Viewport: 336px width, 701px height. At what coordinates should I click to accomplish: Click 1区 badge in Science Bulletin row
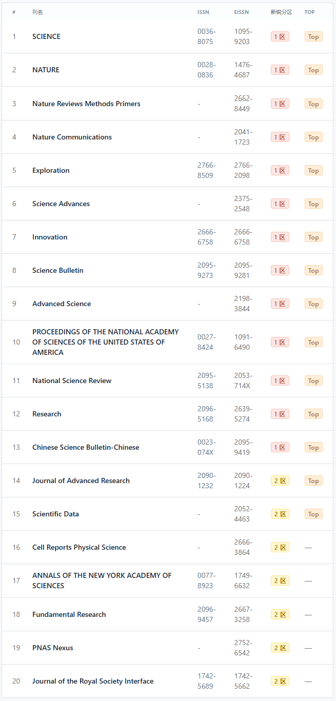280,270
